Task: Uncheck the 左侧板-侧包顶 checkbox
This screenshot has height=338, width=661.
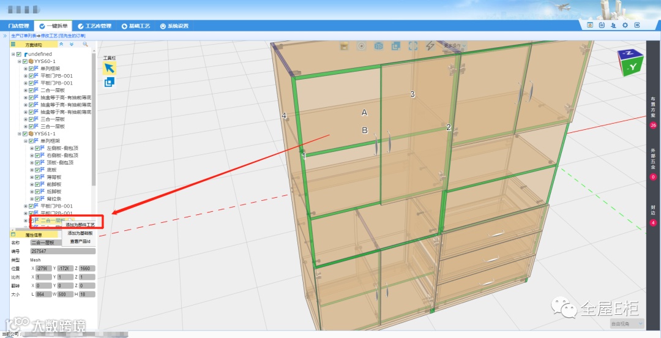Action: 37,148
